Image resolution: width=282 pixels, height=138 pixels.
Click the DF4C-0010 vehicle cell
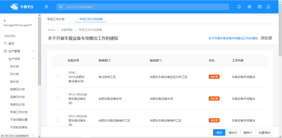[x=76, y=77]
